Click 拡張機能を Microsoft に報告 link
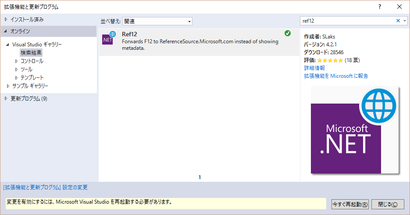Viewport: 410px width, 215px height. (x=336, y=76)
